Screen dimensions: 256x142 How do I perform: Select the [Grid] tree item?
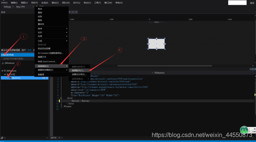coord(12,75)
